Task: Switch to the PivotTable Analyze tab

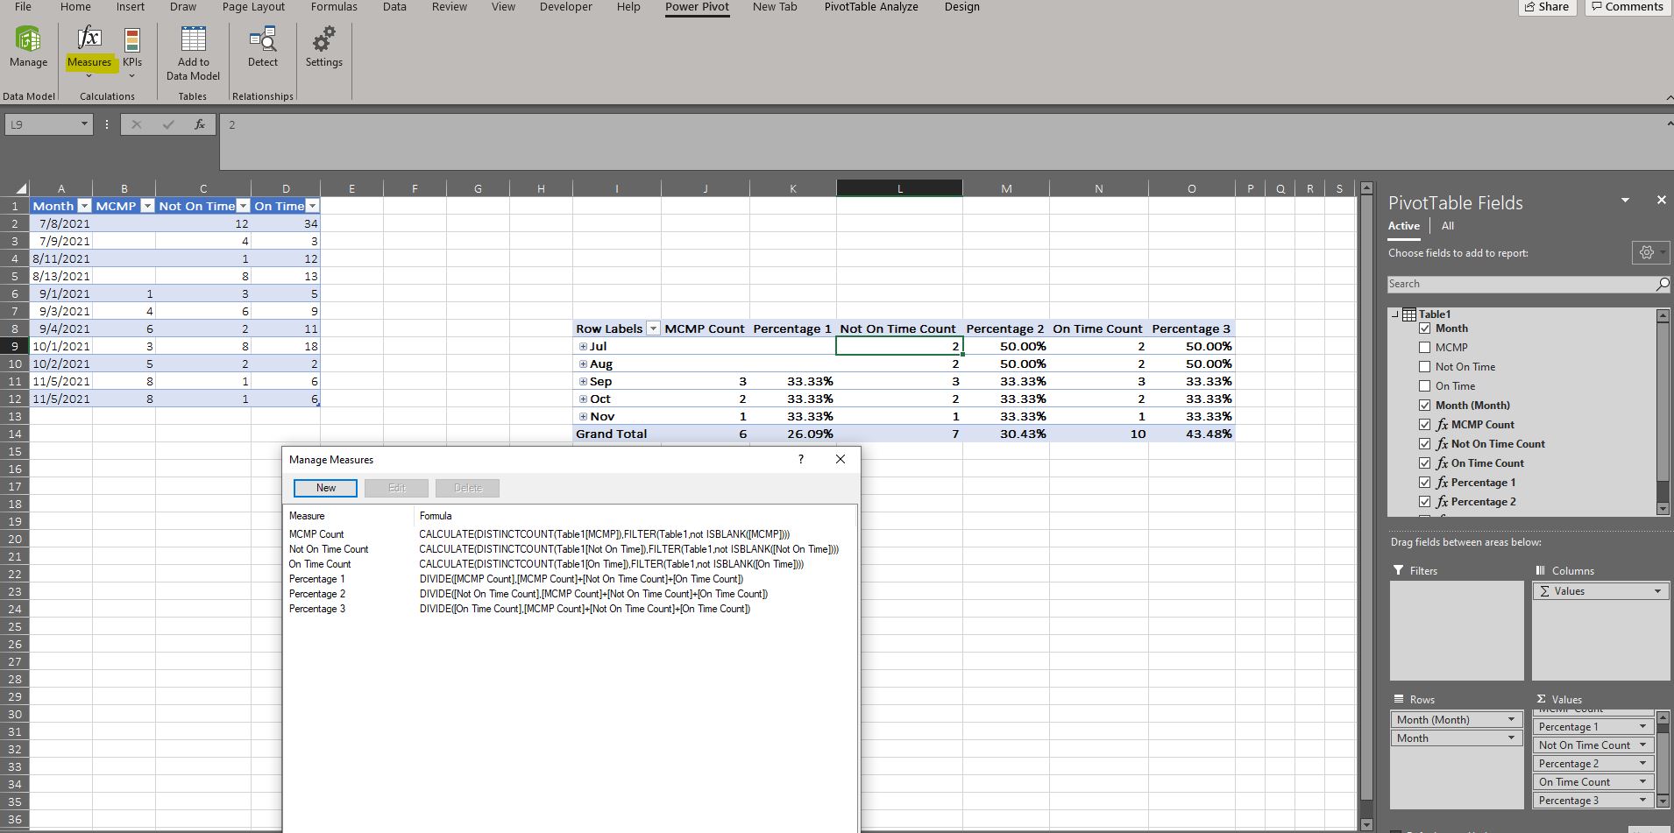Action: [871, 7]
